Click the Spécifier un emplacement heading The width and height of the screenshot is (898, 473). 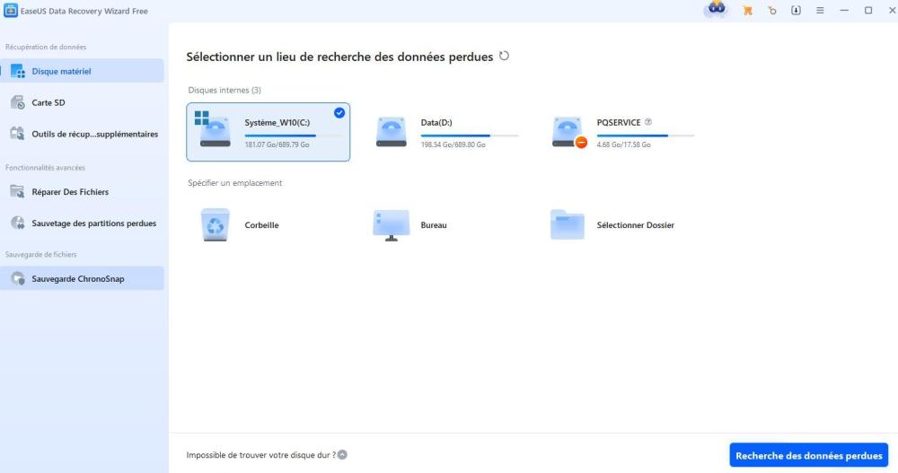click(234, 183)
